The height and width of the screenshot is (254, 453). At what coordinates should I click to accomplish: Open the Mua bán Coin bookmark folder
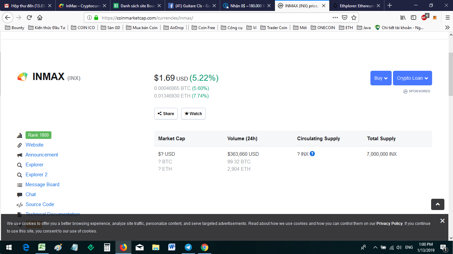[x=142, y=27]
